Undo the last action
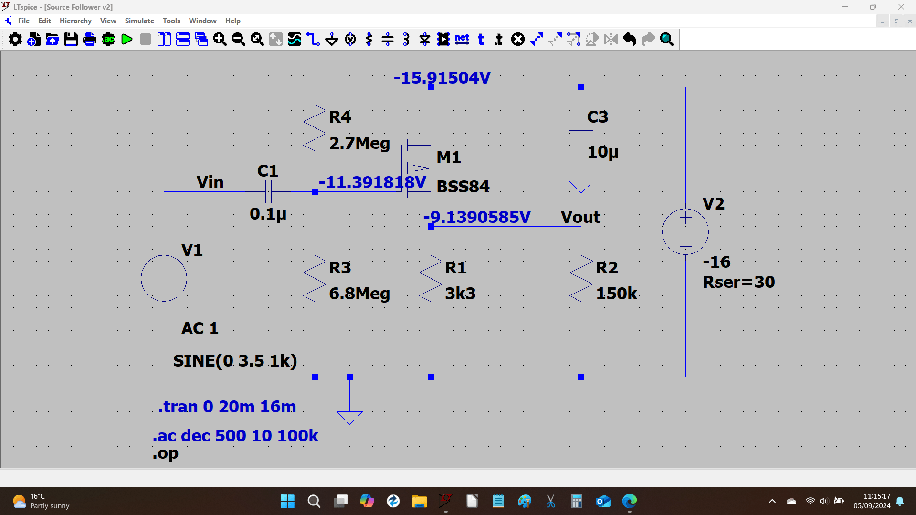The width and height of the screenshot is (916, 515). (x=630, y=39)
